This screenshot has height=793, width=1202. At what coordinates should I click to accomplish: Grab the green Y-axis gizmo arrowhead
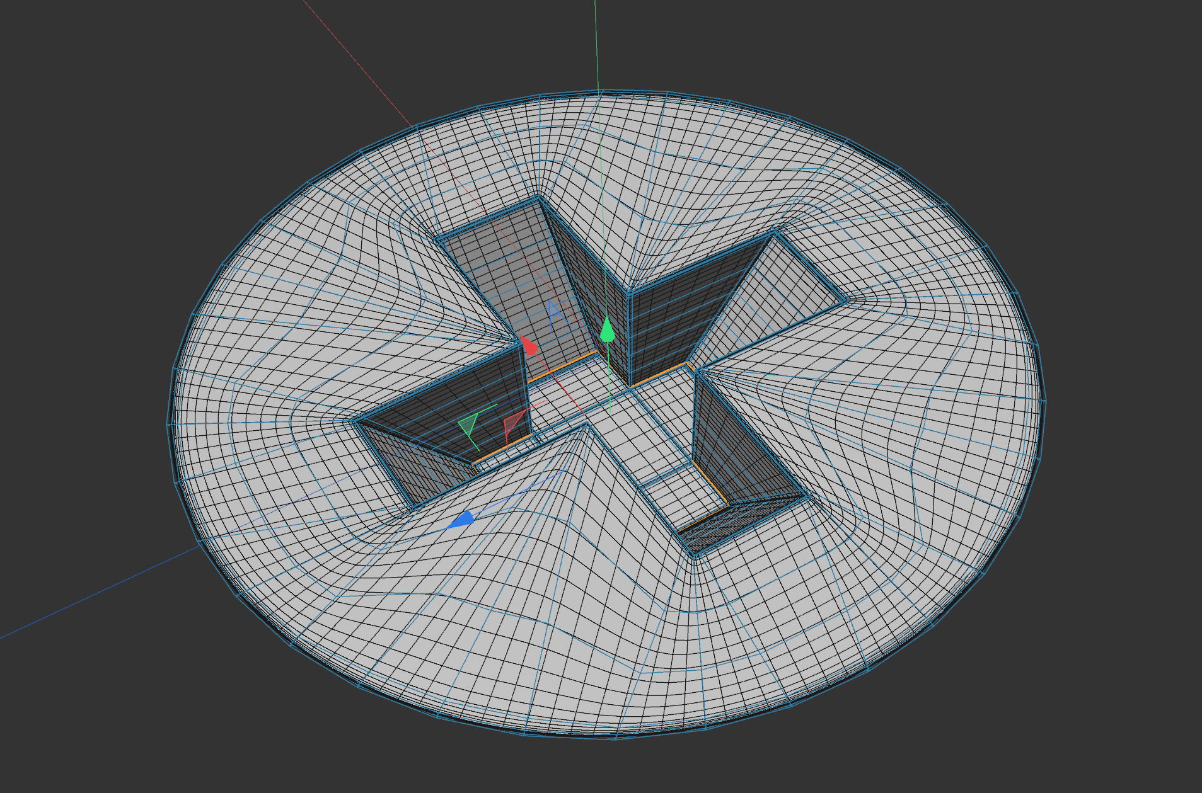point(607,330)
